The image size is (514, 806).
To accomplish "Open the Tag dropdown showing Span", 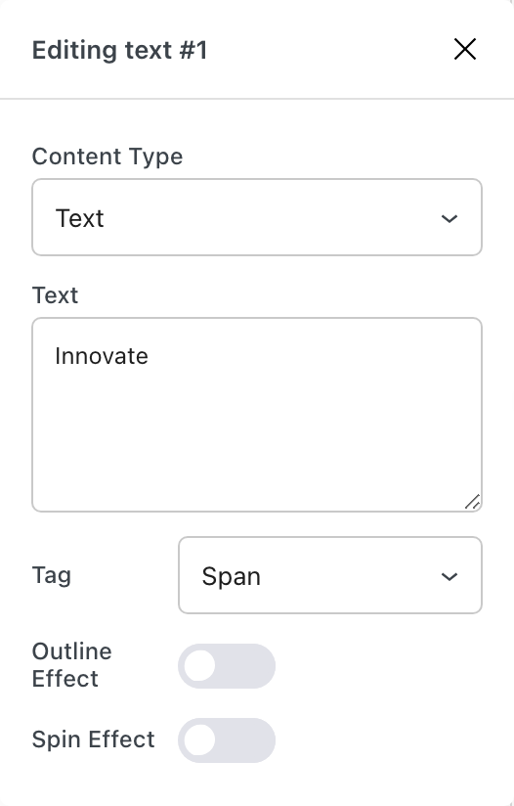I will (x=330, y=575).
